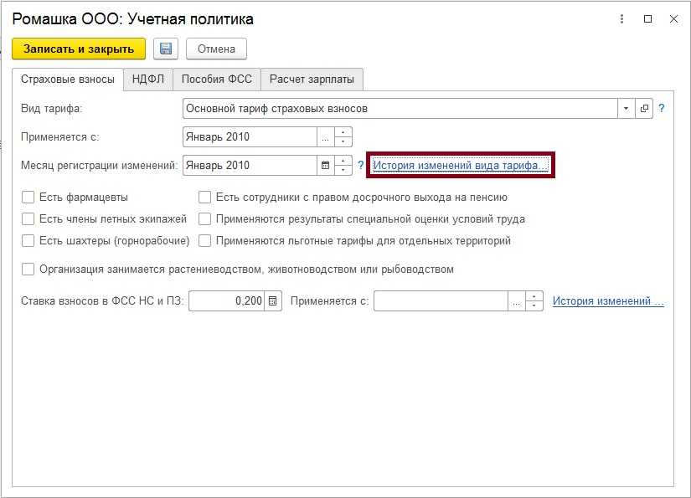Check Есть шахтеры (горнорабочие)
Screen dimensions: 691x498
[x=28, y=241]
